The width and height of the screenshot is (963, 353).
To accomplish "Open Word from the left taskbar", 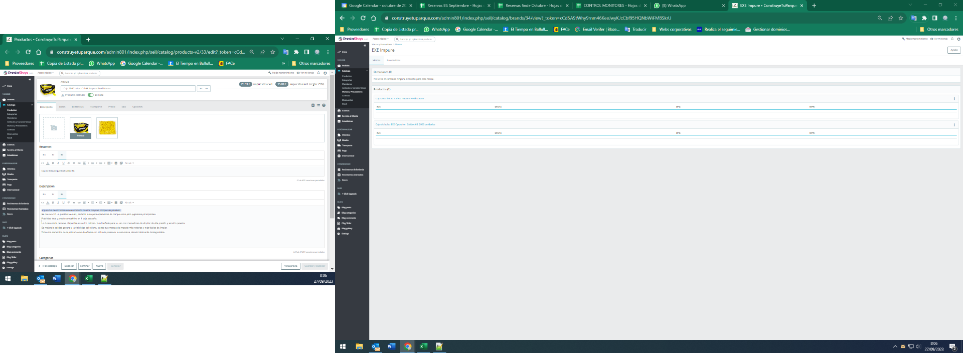I will [56, 278].
